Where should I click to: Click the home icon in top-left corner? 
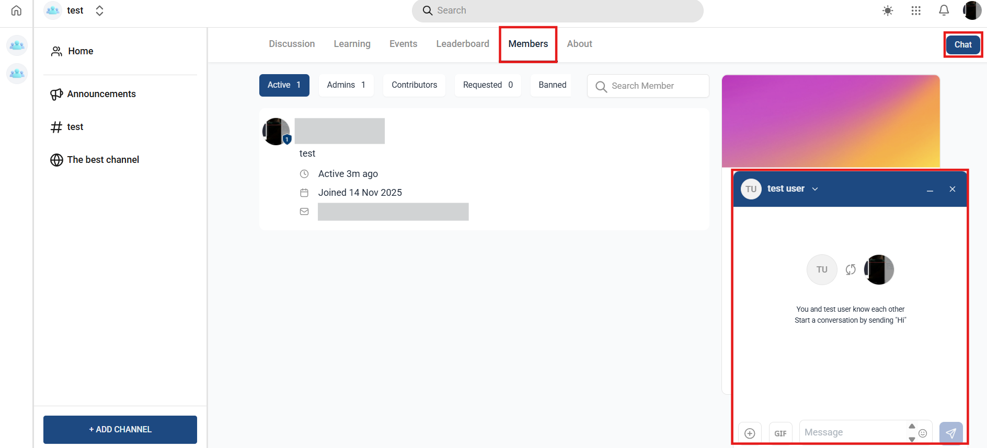[16, 10]
